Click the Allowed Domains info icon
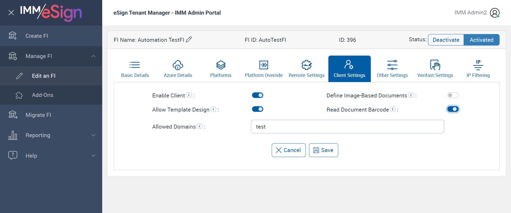 click(200, 126)
